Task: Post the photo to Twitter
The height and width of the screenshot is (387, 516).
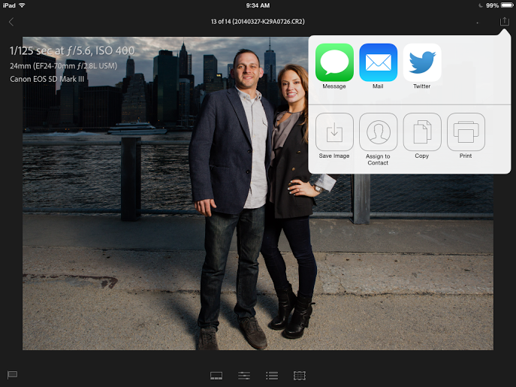Action: pos(422,62)
